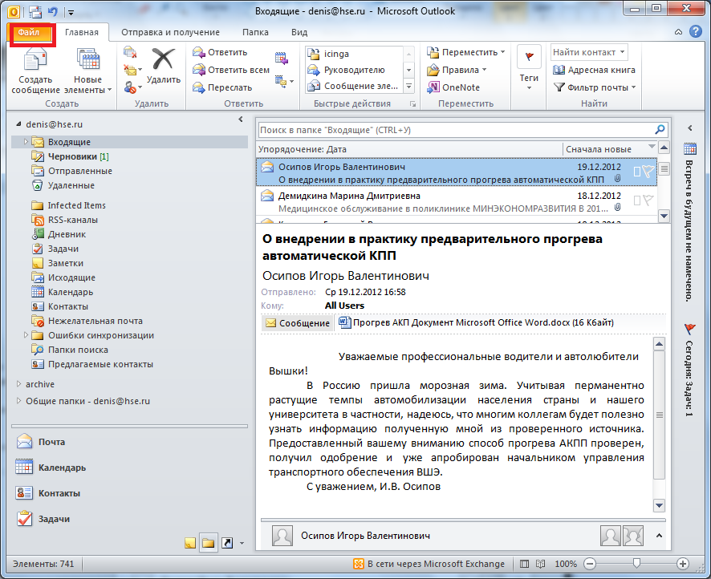Click Переслать button

pyautogui.click(x=222, y=87)
